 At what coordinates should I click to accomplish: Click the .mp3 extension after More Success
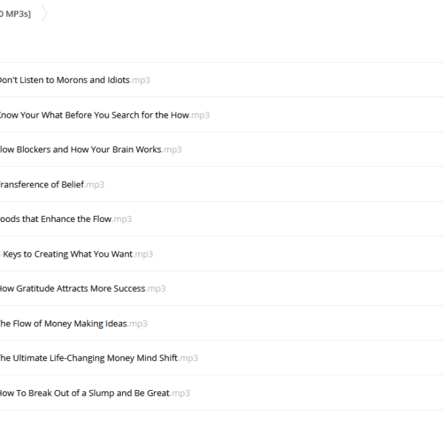pos(155,289)
